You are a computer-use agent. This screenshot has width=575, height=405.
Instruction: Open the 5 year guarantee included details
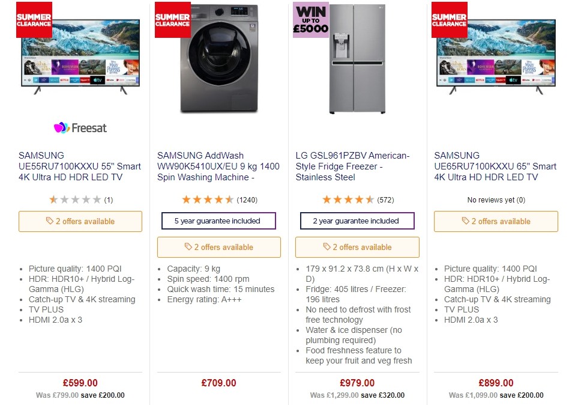point(218,221)
